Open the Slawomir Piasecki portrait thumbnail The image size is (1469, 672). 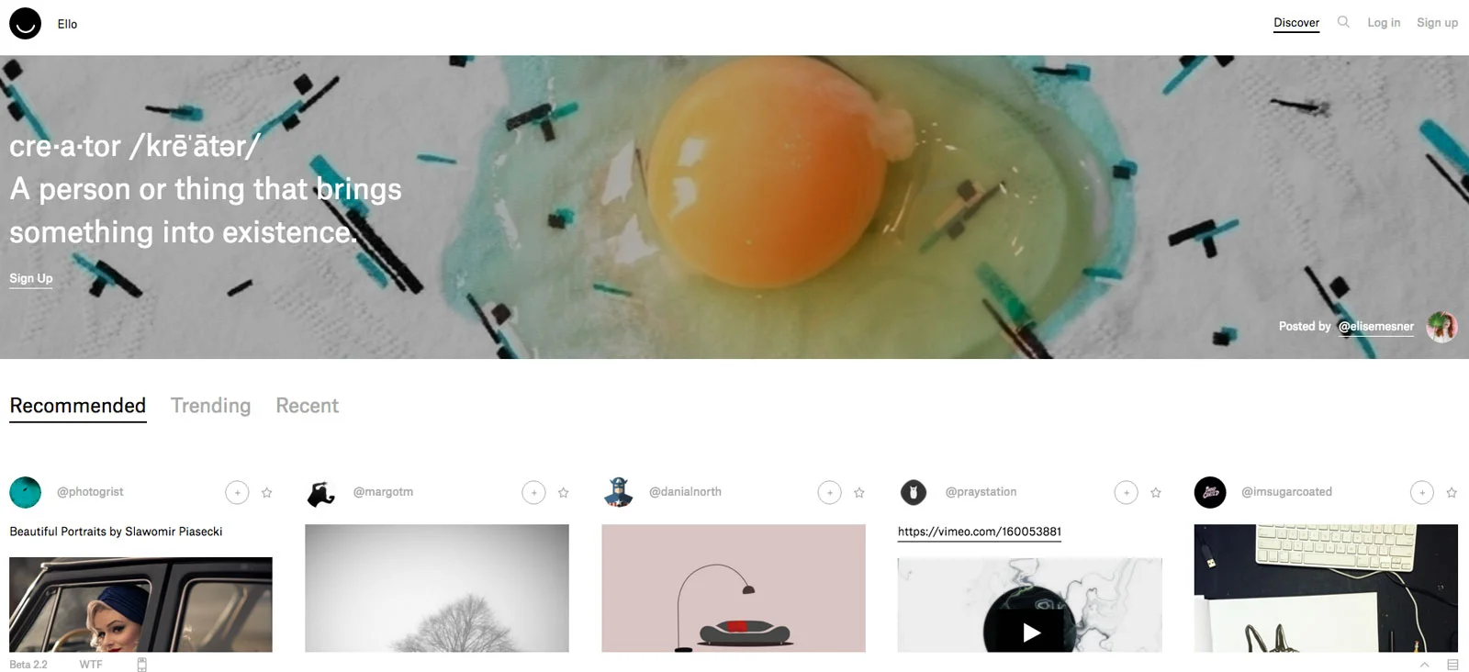(140, 605)
